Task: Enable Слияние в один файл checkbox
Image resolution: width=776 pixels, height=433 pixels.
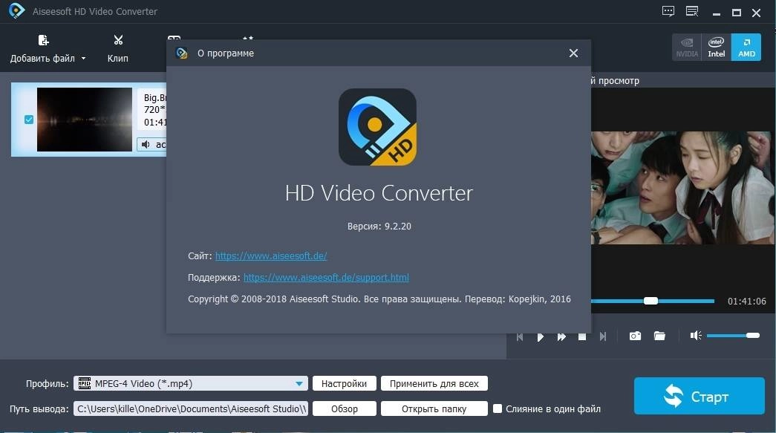Action: [498, 408]
